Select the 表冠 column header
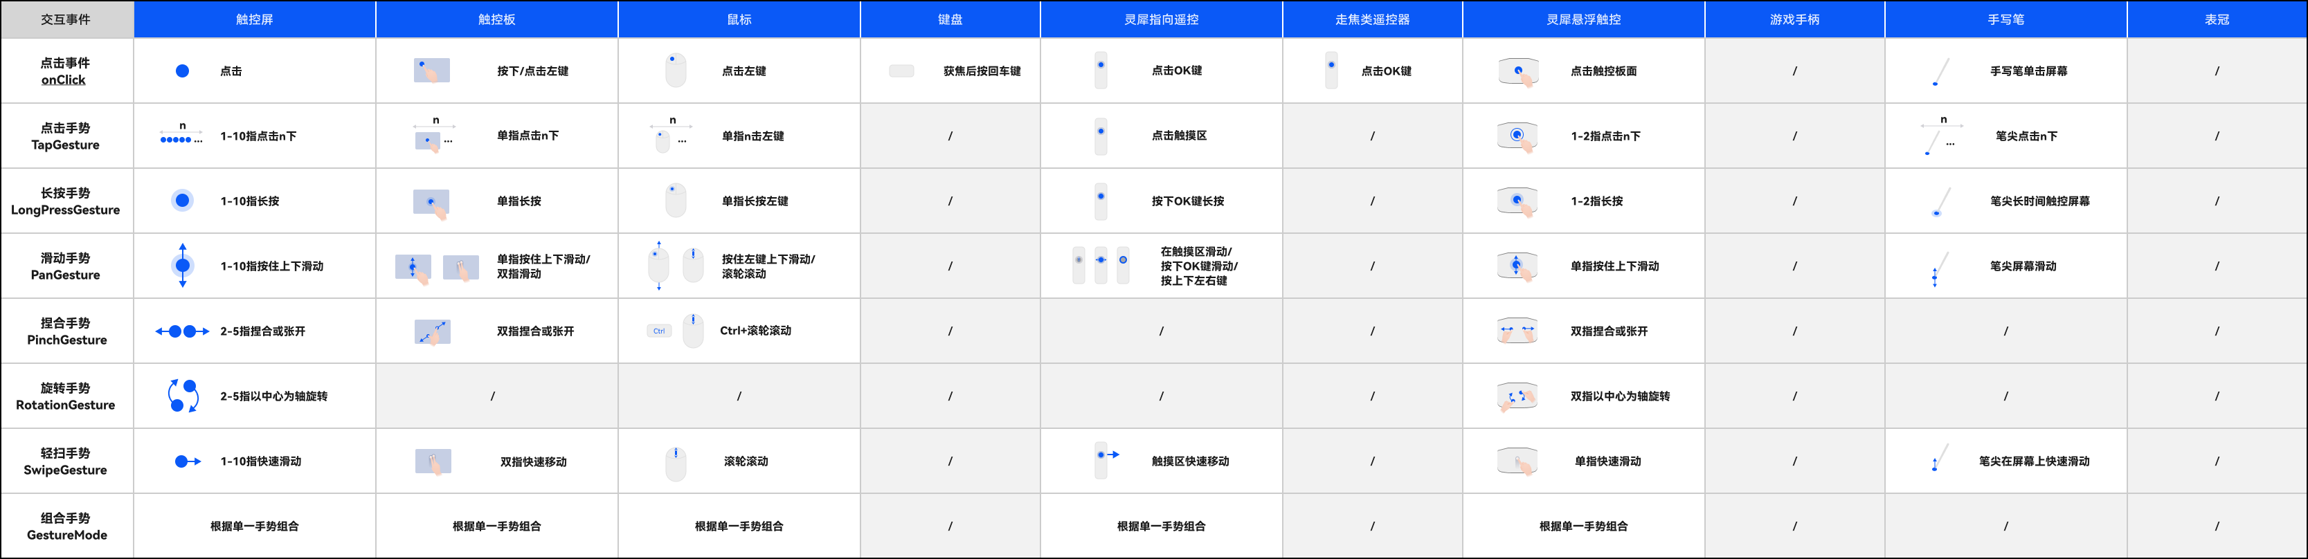Screen dimensions: 2308x559 [x=2217, y=19]
